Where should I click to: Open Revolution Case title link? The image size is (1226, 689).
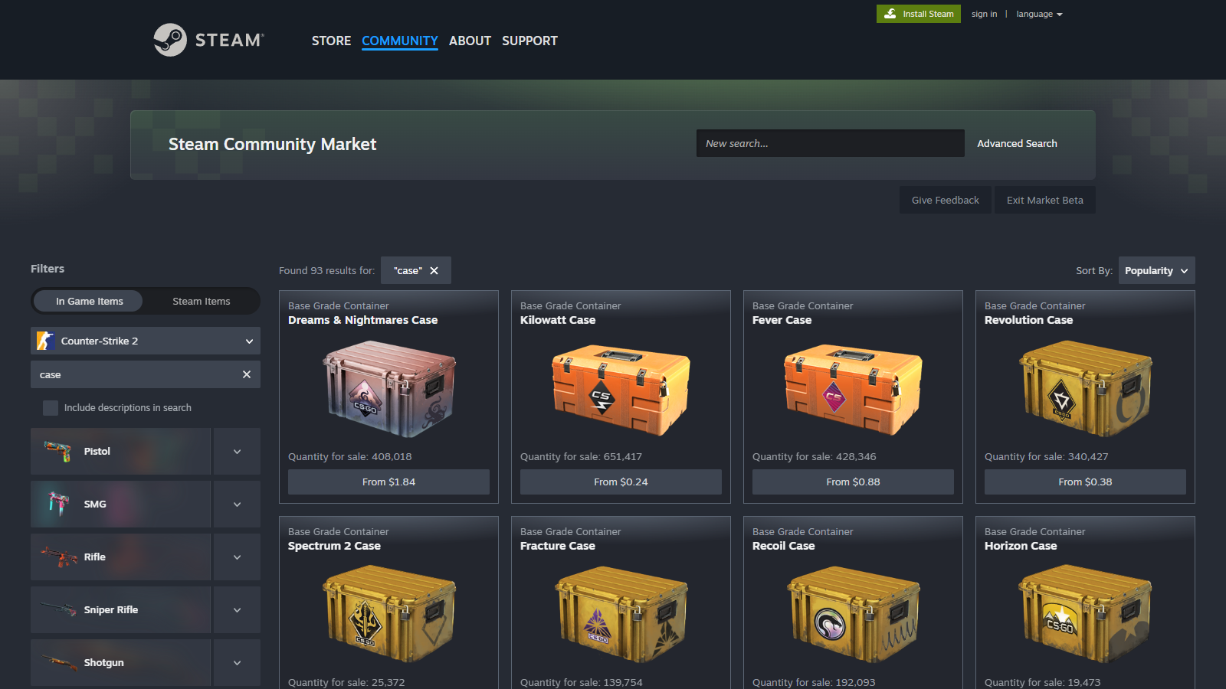click(1028, 320)
